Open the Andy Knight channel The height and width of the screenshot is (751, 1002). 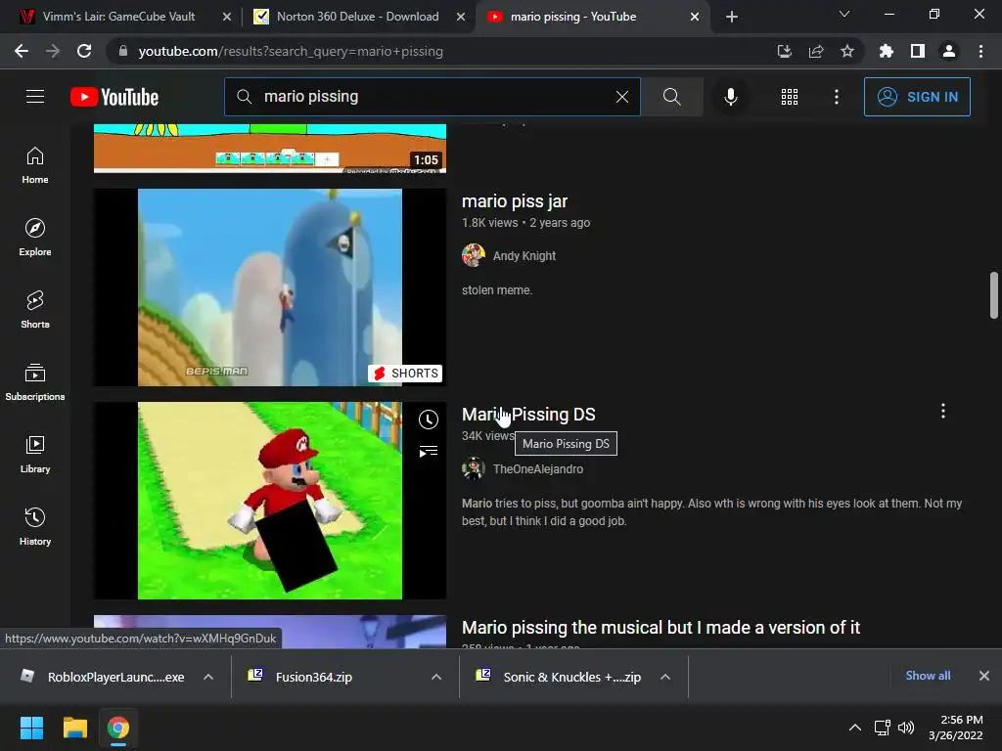(524, 256)
